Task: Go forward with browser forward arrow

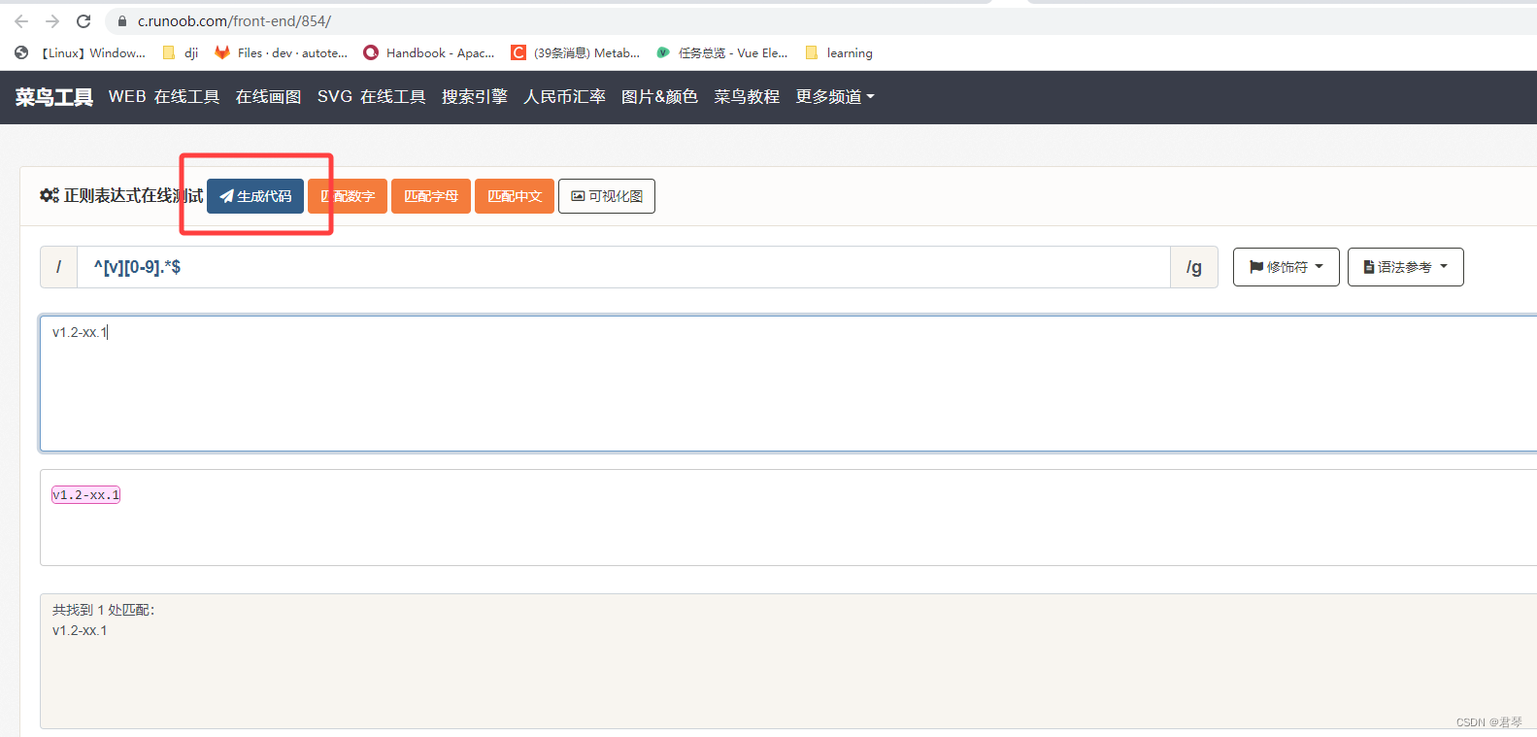Action: coord(52,20)
